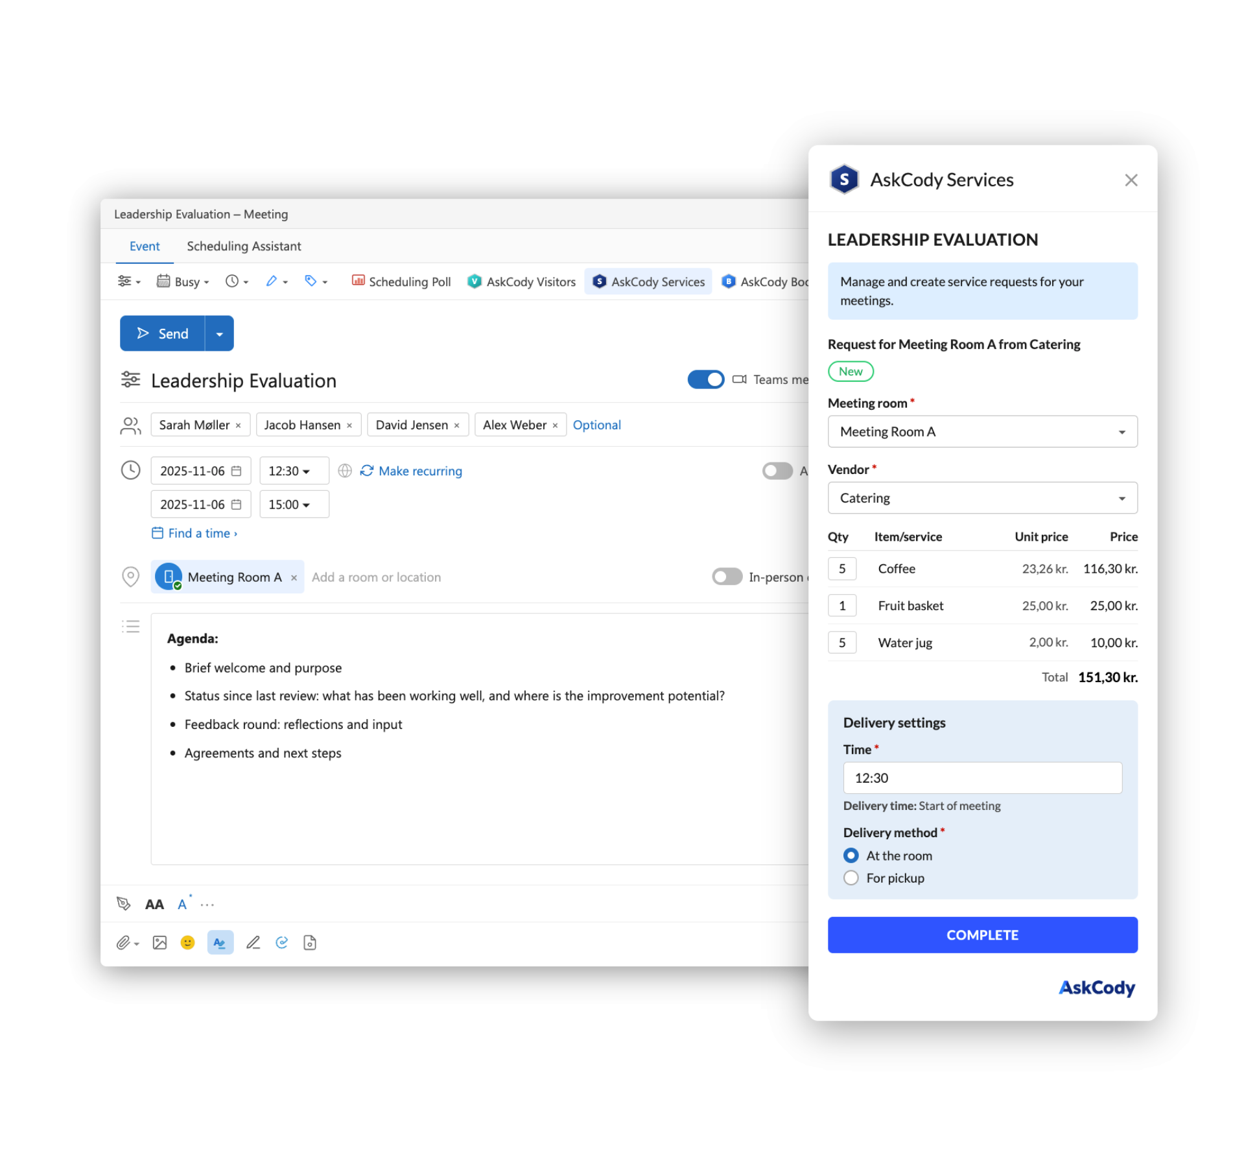This screenshot has width=1233, height=1166.
Task: Click the draw pen icon in bottom toolbar
Action: click(x=253, y=943)
